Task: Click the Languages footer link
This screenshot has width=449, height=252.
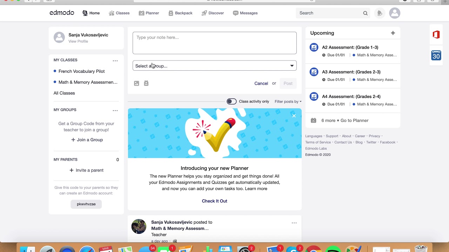Action: click(314, 136)
